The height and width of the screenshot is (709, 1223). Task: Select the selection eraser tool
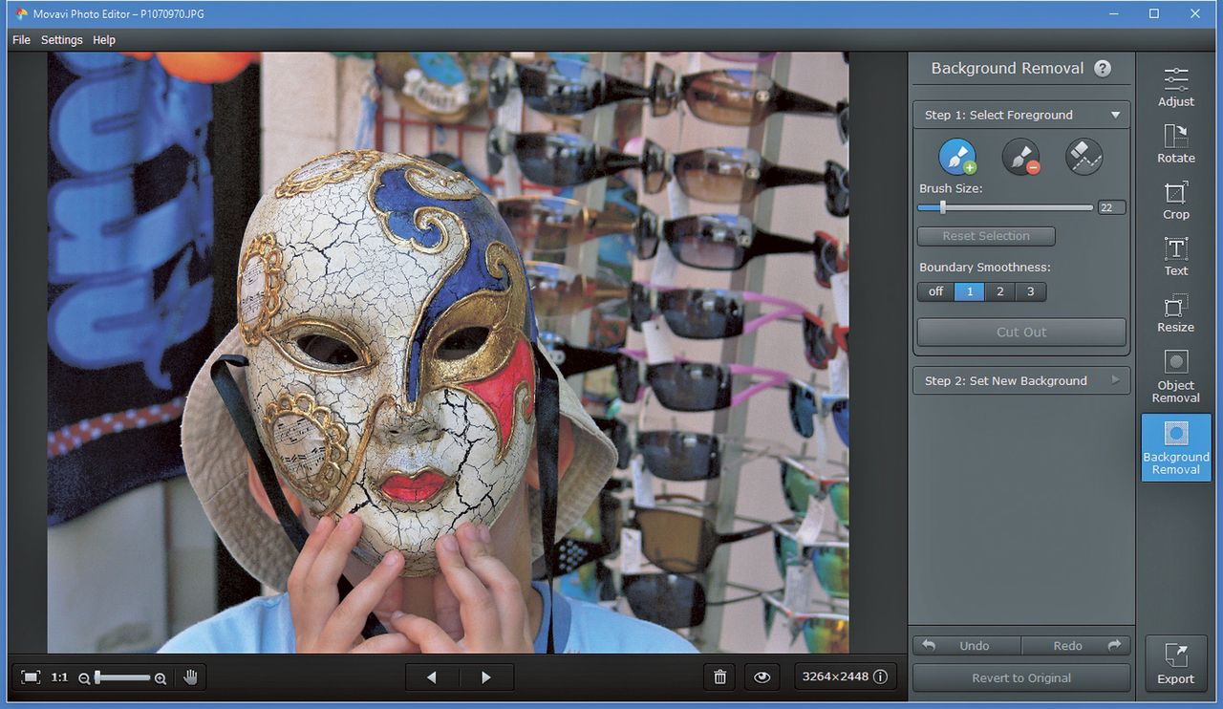point(1084,156)
